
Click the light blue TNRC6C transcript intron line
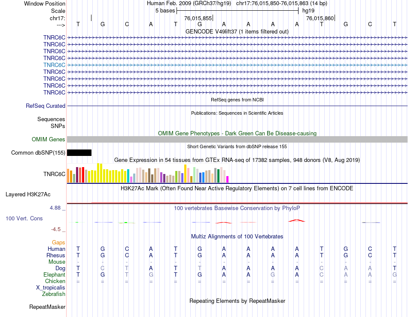[x=237, y=65]
